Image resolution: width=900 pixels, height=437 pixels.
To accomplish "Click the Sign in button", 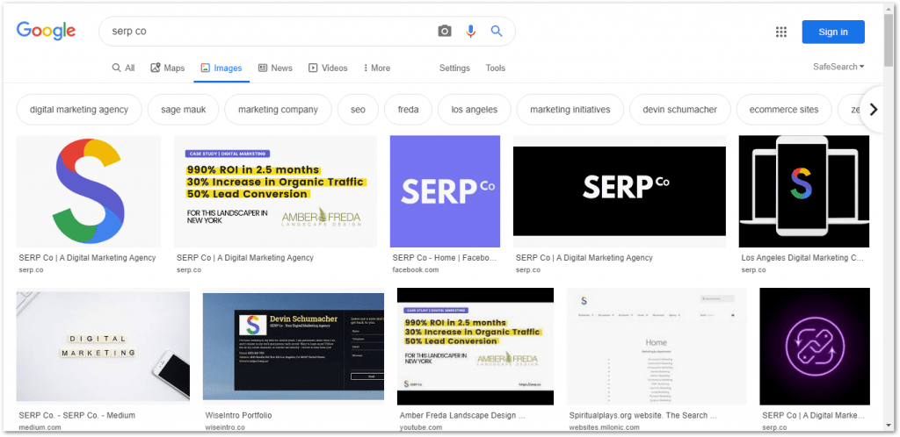I will click(x=833, y=32).
